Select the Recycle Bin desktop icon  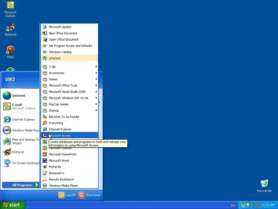click(x=264, y=186)
